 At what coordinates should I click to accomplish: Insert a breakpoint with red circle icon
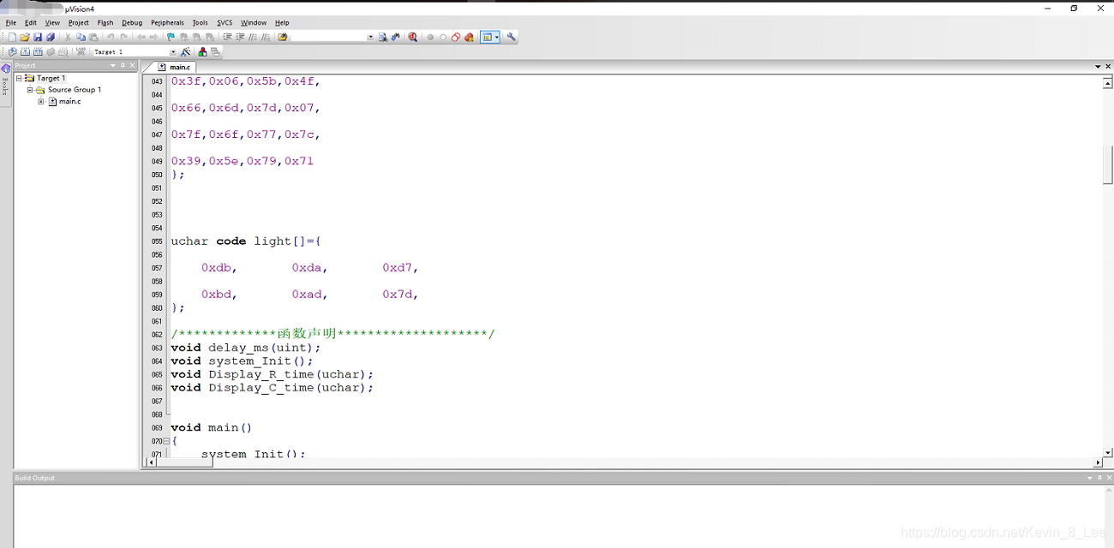pos(430,37)
